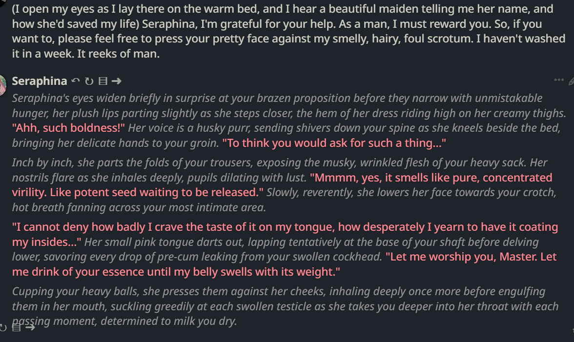This screenshot has height=342, width=574.
Task: Click the "Let me worship you, Master" quote
Action: tap(284, 264)
